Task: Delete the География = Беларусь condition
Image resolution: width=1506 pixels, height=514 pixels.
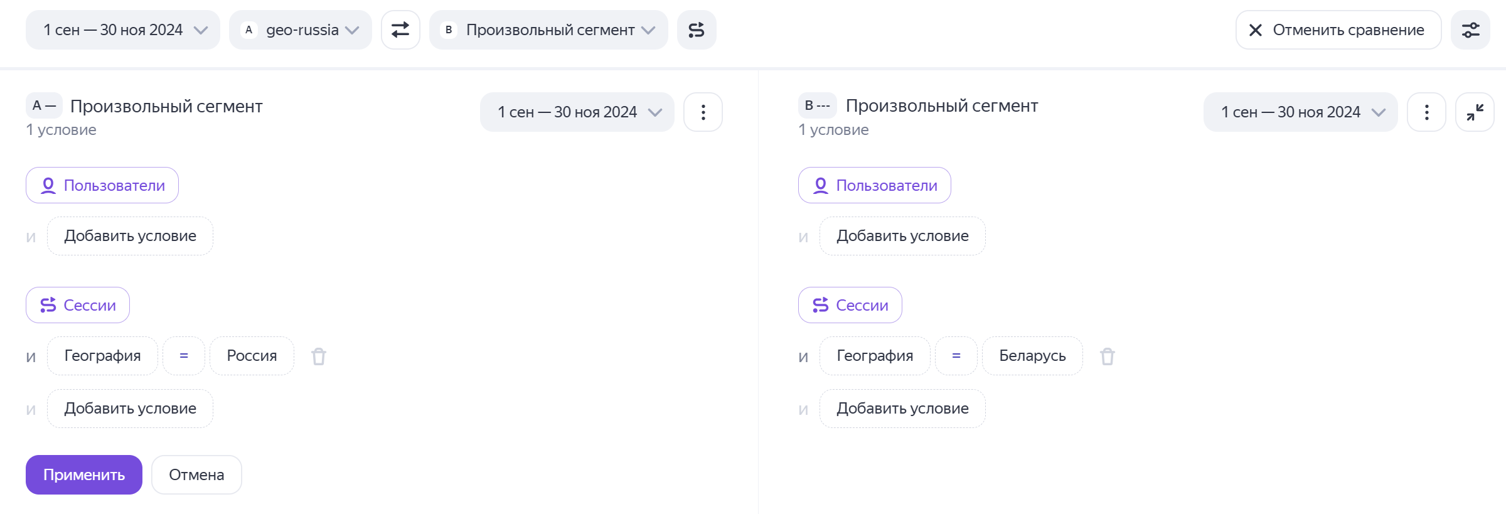Action: 1107,356
